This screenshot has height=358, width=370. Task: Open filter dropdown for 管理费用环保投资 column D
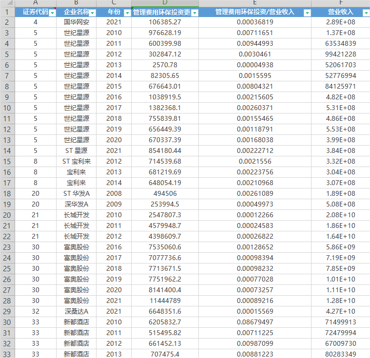195,13
